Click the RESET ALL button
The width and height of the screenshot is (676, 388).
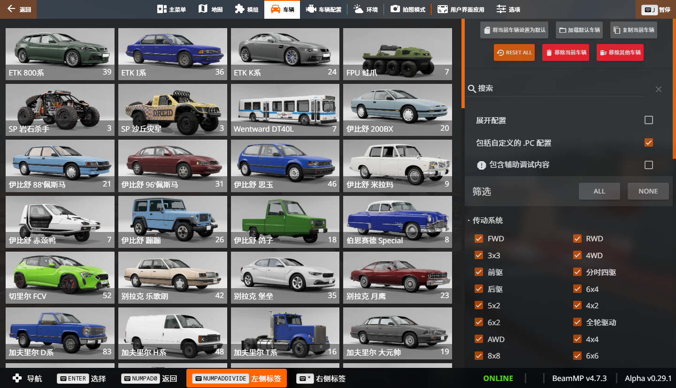tap(514, 52)
